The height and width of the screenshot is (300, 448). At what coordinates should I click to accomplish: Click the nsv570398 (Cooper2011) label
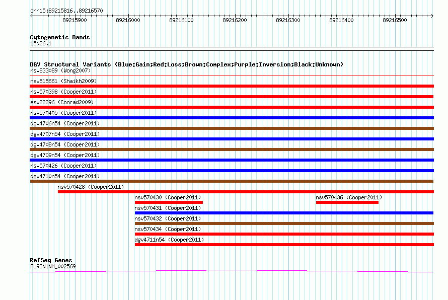point(63,92)
